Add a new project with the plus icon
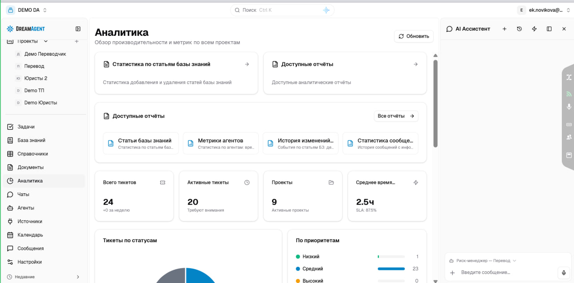This screenshot has width=574, height=283. pos(76,41)
